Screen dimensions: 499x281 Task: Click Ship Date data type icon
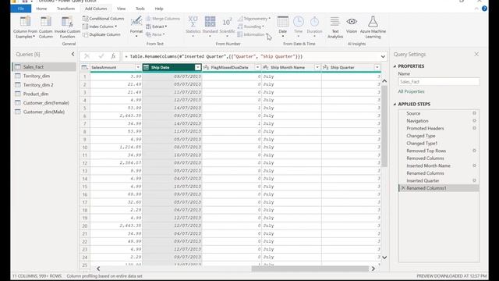click(146, 67)
